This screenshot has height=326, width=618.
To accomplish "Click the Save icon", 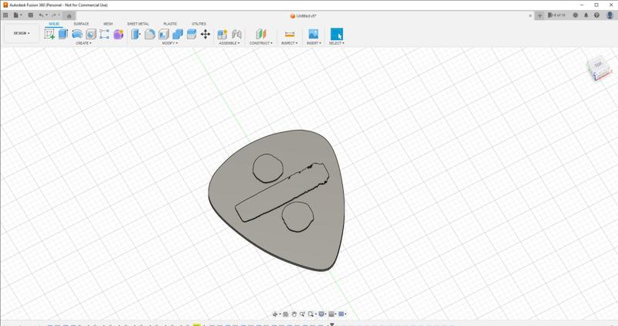I will pyautogui.click(x=30, y=15).
